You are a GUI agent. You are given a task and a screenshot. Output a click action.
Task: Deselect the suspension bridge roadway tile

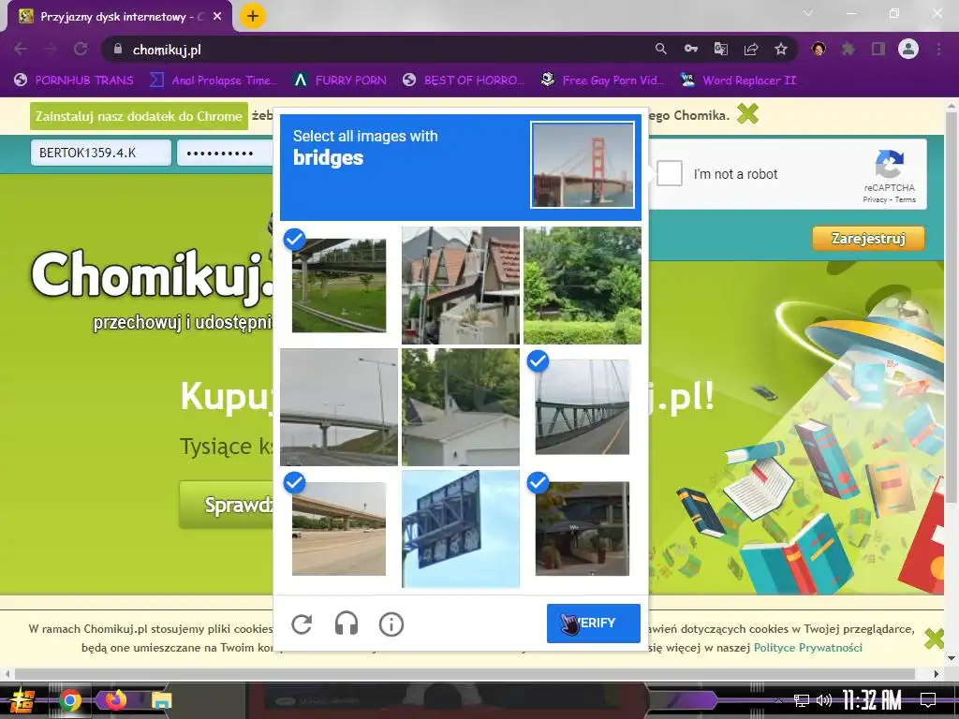tap(583, 407)
